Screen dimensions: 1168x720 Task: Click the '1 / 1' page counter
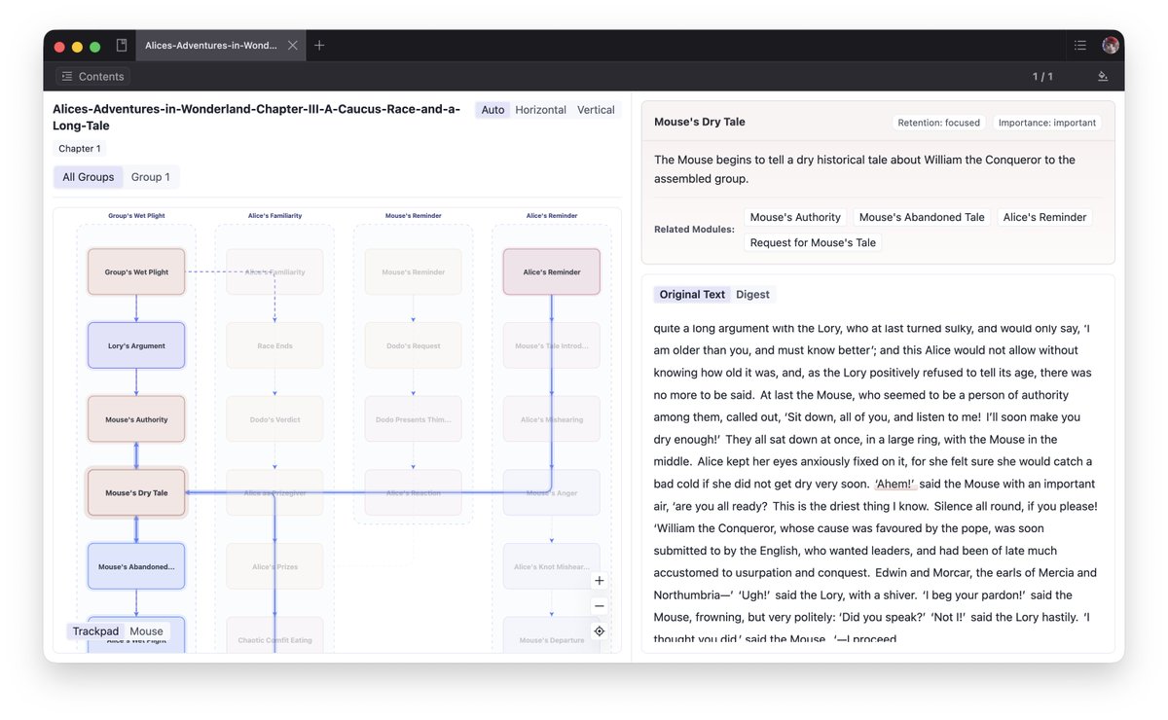coord(1042,77)
